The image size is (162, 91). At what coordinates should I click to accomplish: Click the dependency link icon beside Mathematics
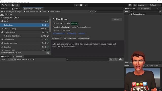click(2, 39)
